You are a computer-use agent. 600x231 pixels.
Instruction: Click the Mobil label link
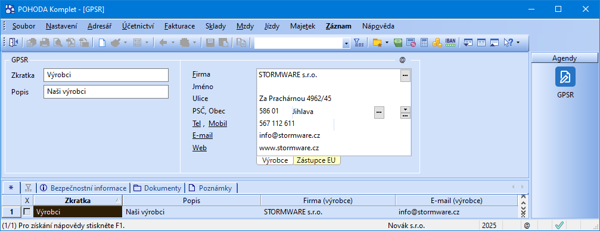[217, 123]
